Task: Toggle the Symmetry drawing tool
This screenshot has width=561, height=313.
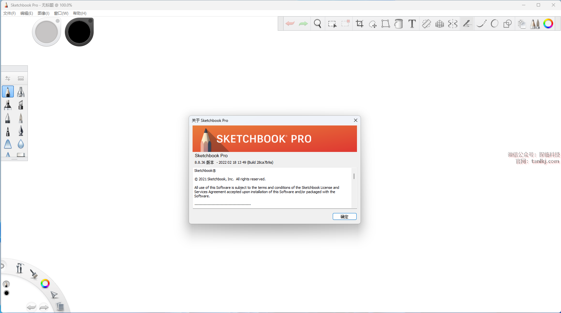Action: tap(453, 24)
